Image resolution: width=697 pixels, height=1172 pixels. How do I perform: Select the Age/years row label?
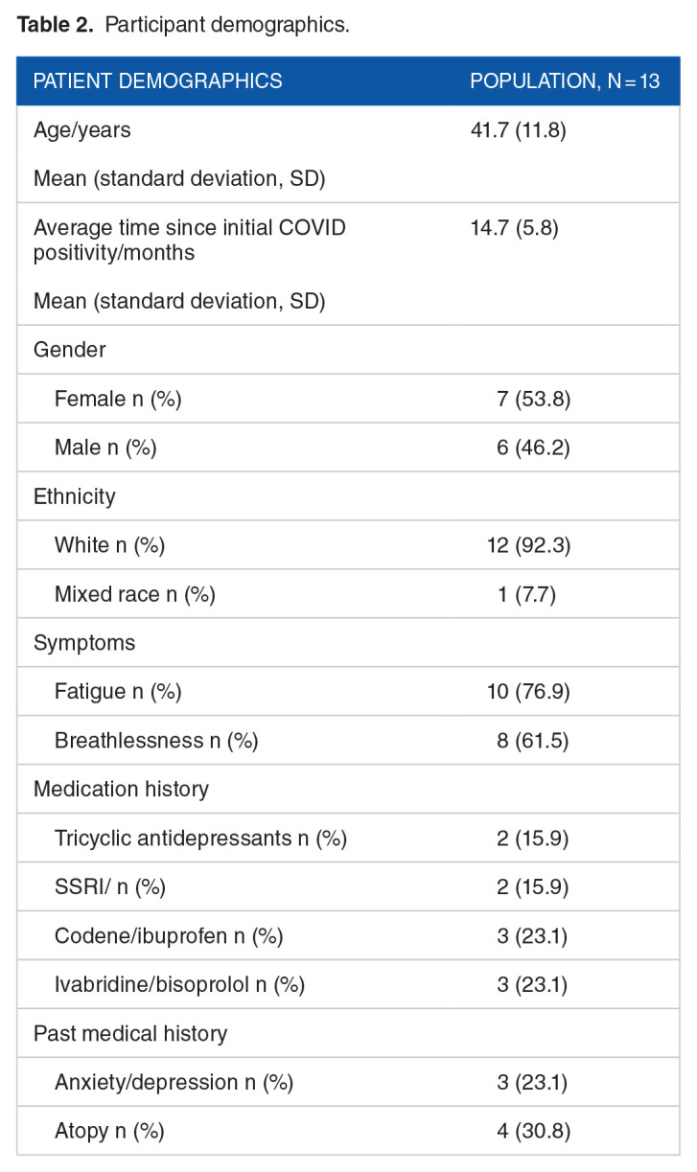pos(82,129)
